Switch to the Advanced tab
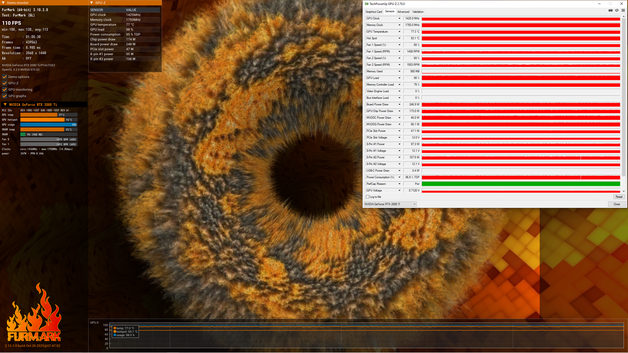628x353 pixels. [403, 12]
